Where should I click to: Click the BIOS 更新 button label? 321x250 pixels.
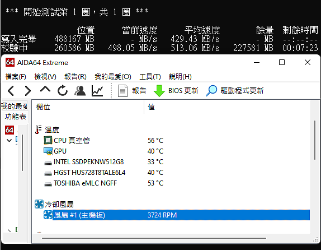tap(183, 90)
